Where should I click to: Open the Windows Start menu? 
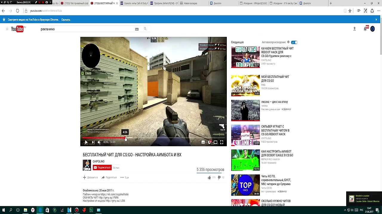4,210
